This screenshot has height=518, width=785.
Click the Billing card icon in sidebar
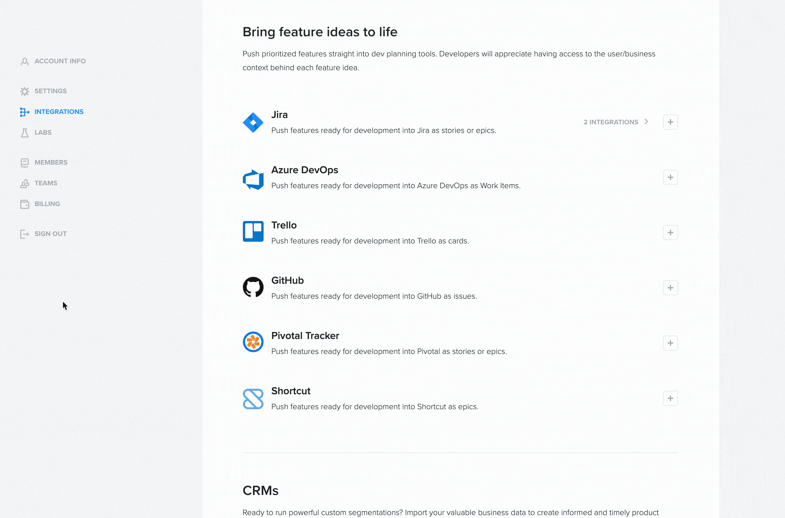[25, 204]
